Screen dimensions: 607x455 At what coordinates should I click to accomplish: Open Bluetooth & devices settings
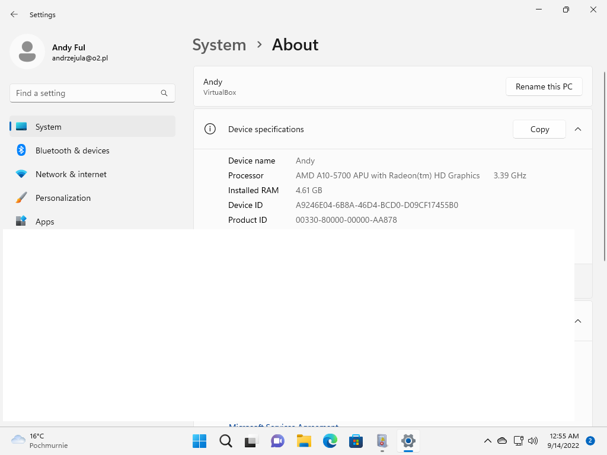(72, 150)
